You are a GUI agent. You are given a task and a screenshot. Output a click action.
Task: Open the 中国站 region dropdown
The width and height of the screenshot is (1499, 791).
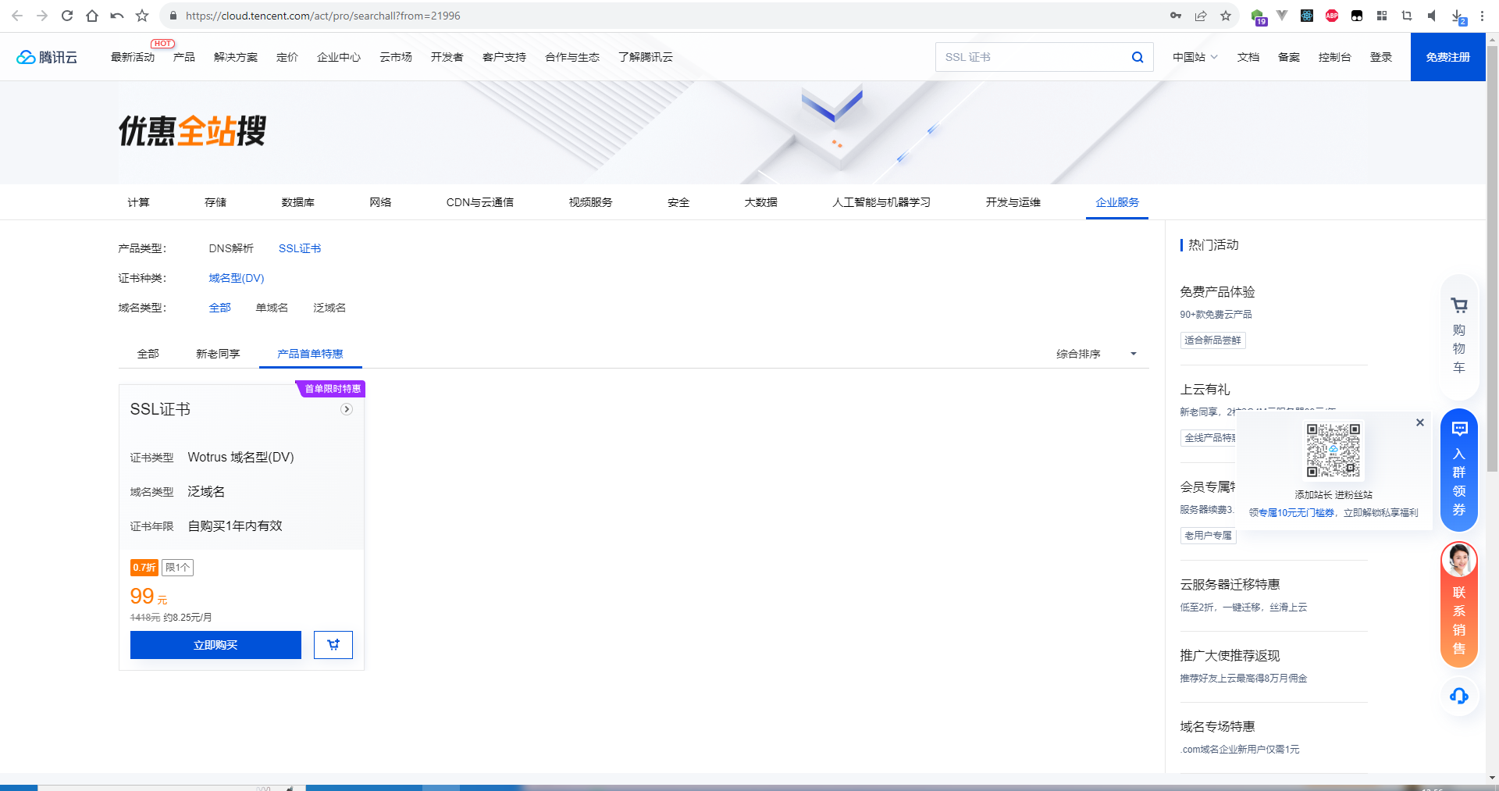point(1195,57)
